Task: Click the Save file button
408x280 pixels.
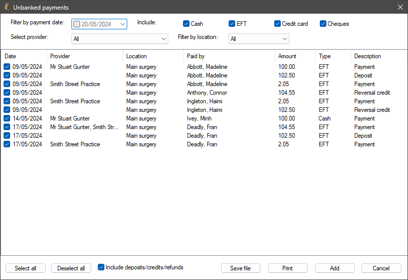Action: pyautogui.click(x=240, y=268)
